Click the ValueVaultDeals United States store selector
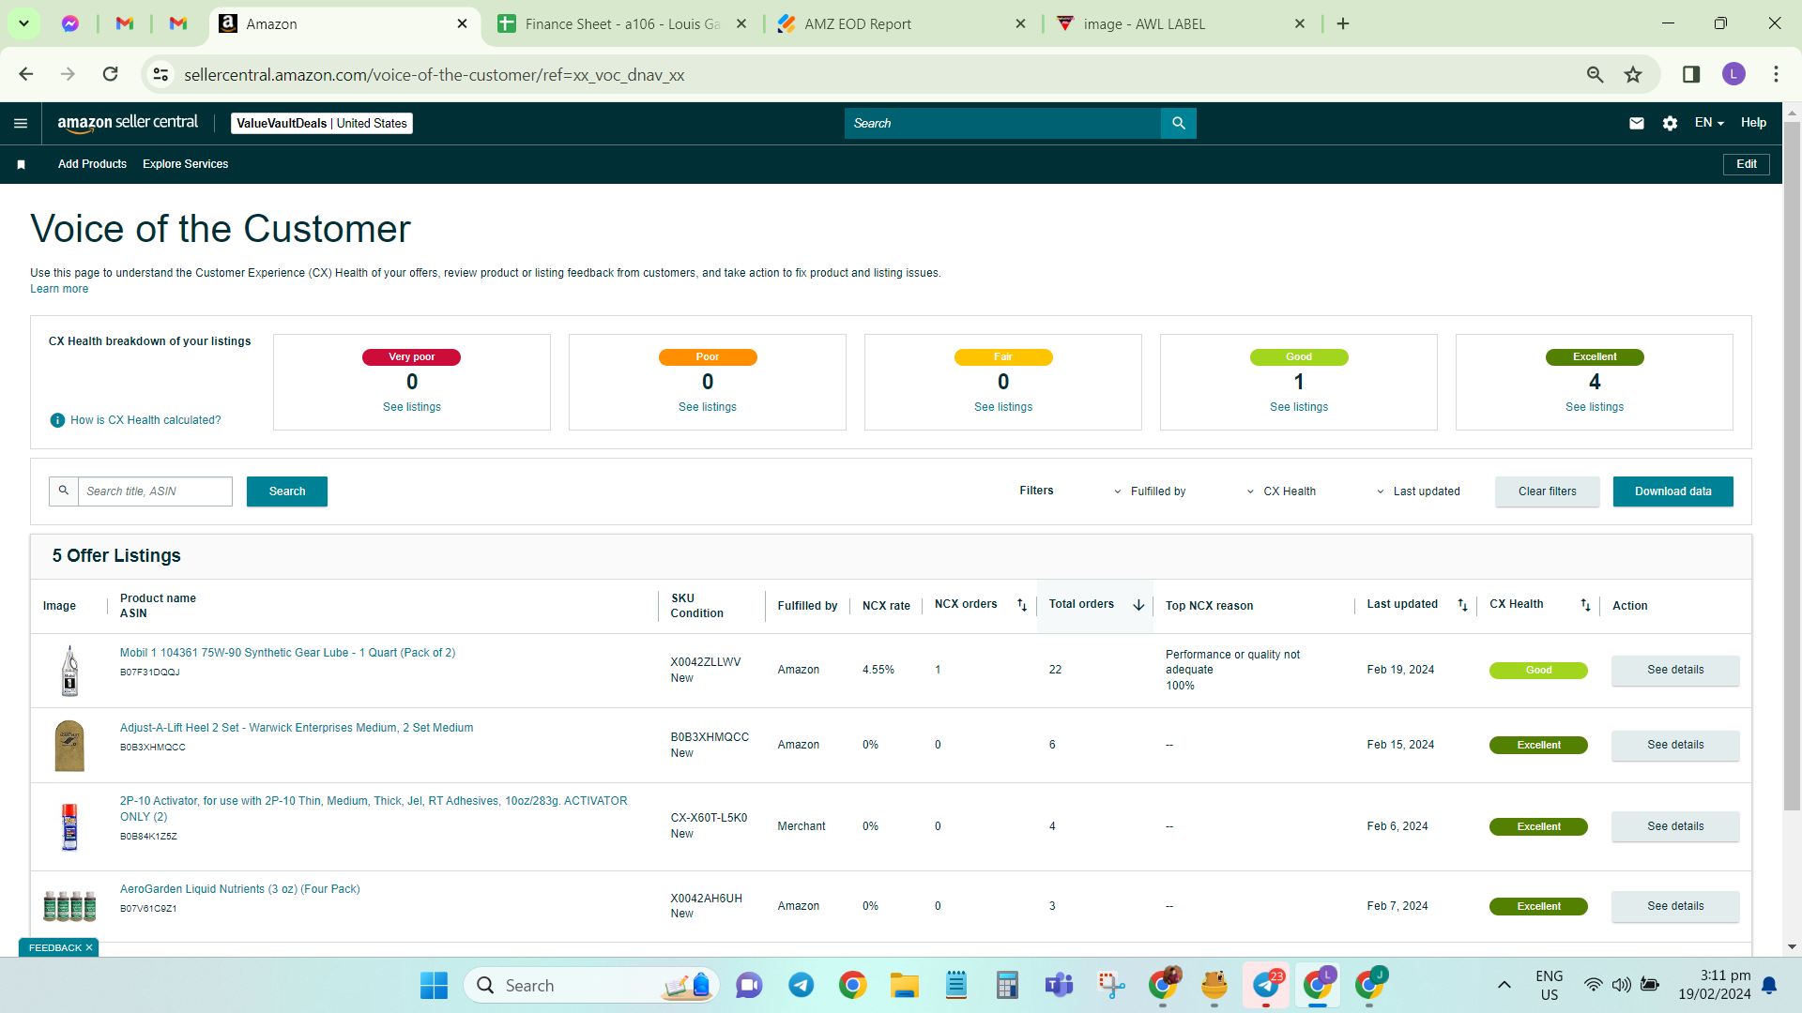The image size is (1802, 1013). [x=322, y=123]
